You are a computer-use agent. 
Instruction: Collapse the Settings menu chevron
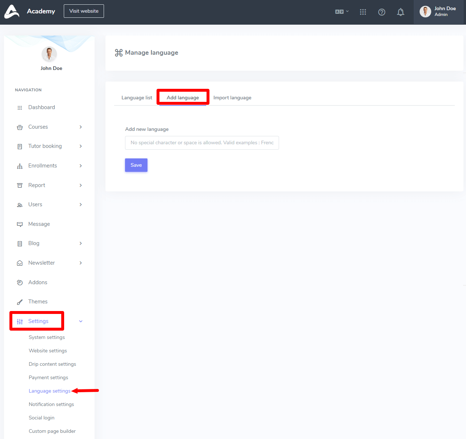(x=80, y=321)
